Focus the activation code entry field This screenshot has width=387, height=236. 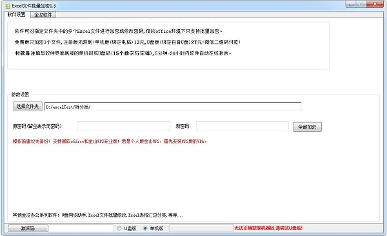[81, 228]
